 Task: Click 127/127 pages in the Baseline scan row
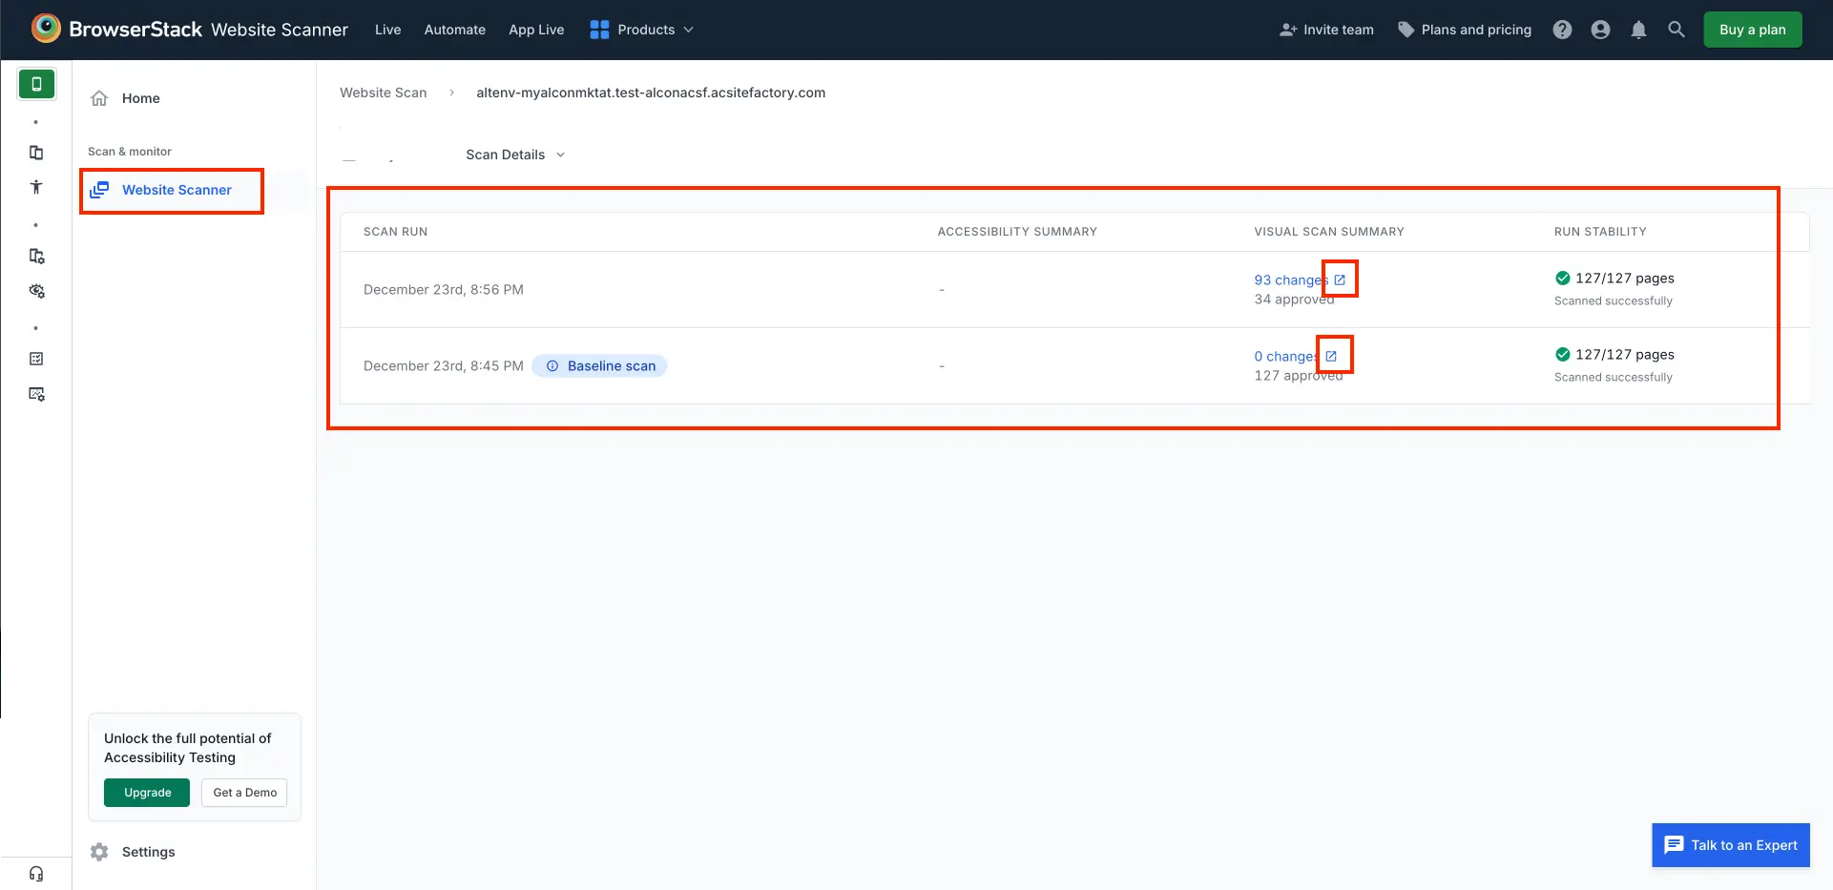(1625, 354)
